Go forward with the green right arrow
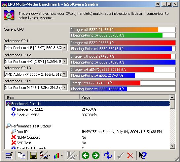Viewport: 180px width, 162px height. click(96, 155)
